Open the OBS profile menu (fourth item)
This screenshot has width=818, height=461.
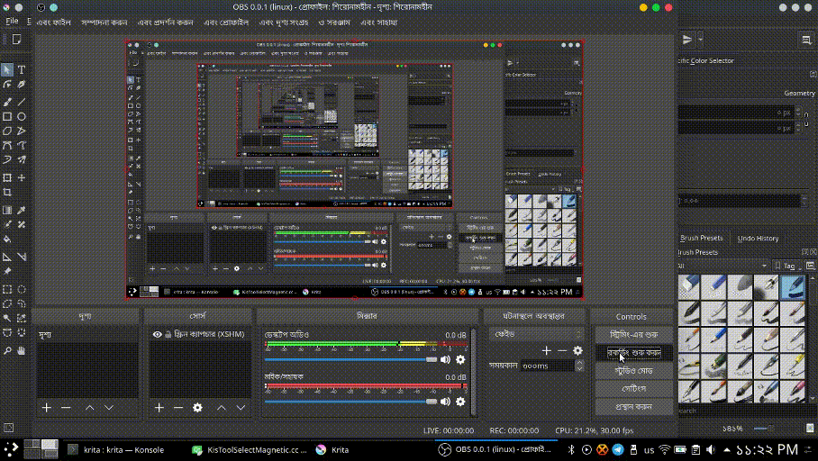226,23
